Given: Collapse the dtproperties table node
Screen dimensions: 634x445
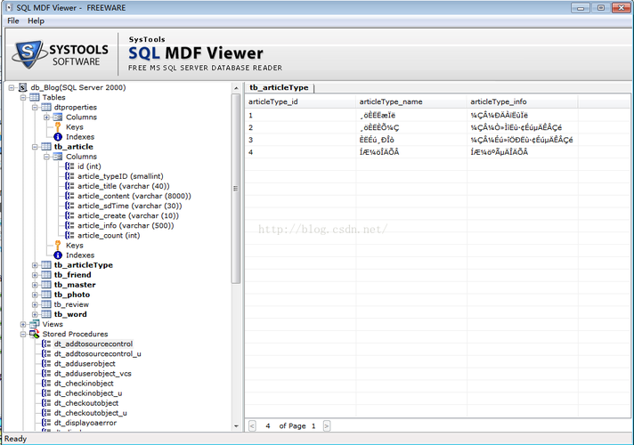Looking at the screenshot, I should (35, 107).
